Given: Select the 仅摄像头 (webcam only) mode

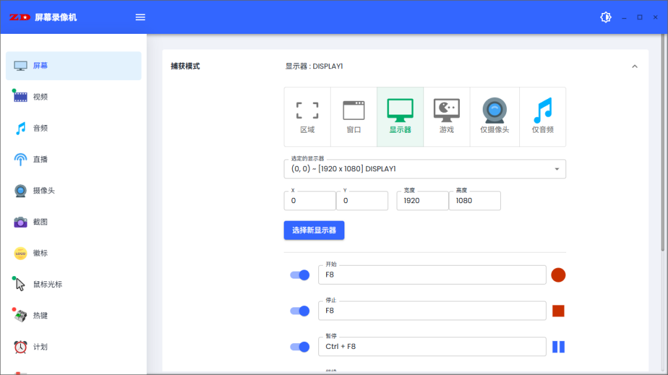Looking at the screenshot, I should pos(494,116).
